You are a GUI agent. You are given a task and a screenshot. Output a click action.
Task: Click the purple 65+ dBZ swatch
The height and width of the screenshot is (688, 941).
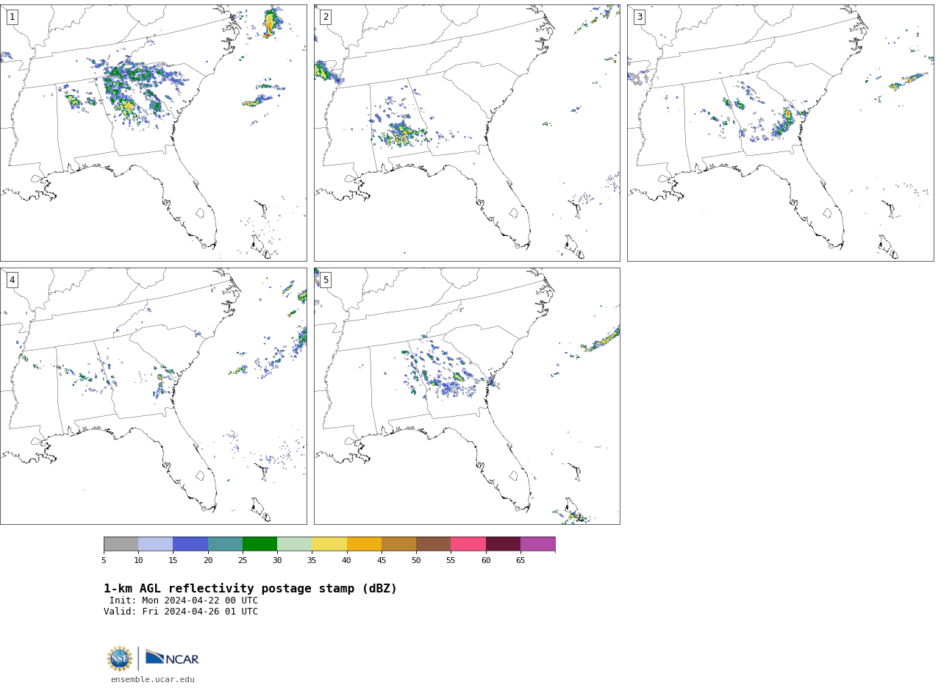[537, 544]
